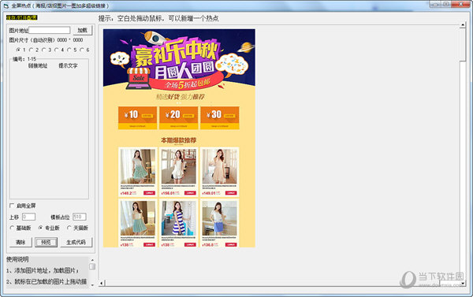Click the 上移 offset input field
The image size is (473, 297).
(28, 217)
